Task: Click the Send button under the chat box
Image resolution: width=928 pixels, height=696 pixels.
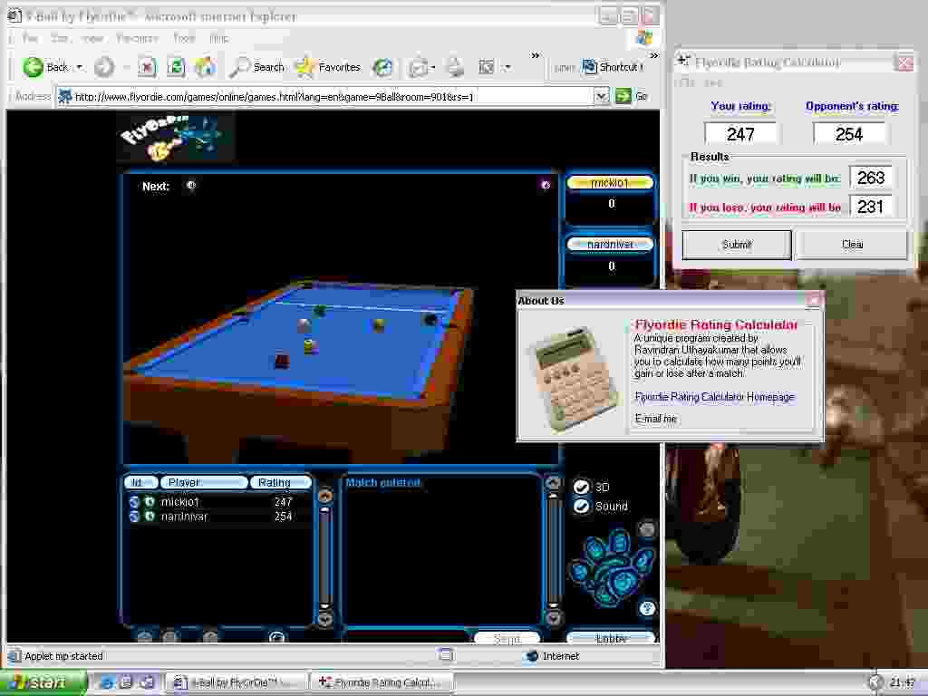Action: (x=507, y=638)
